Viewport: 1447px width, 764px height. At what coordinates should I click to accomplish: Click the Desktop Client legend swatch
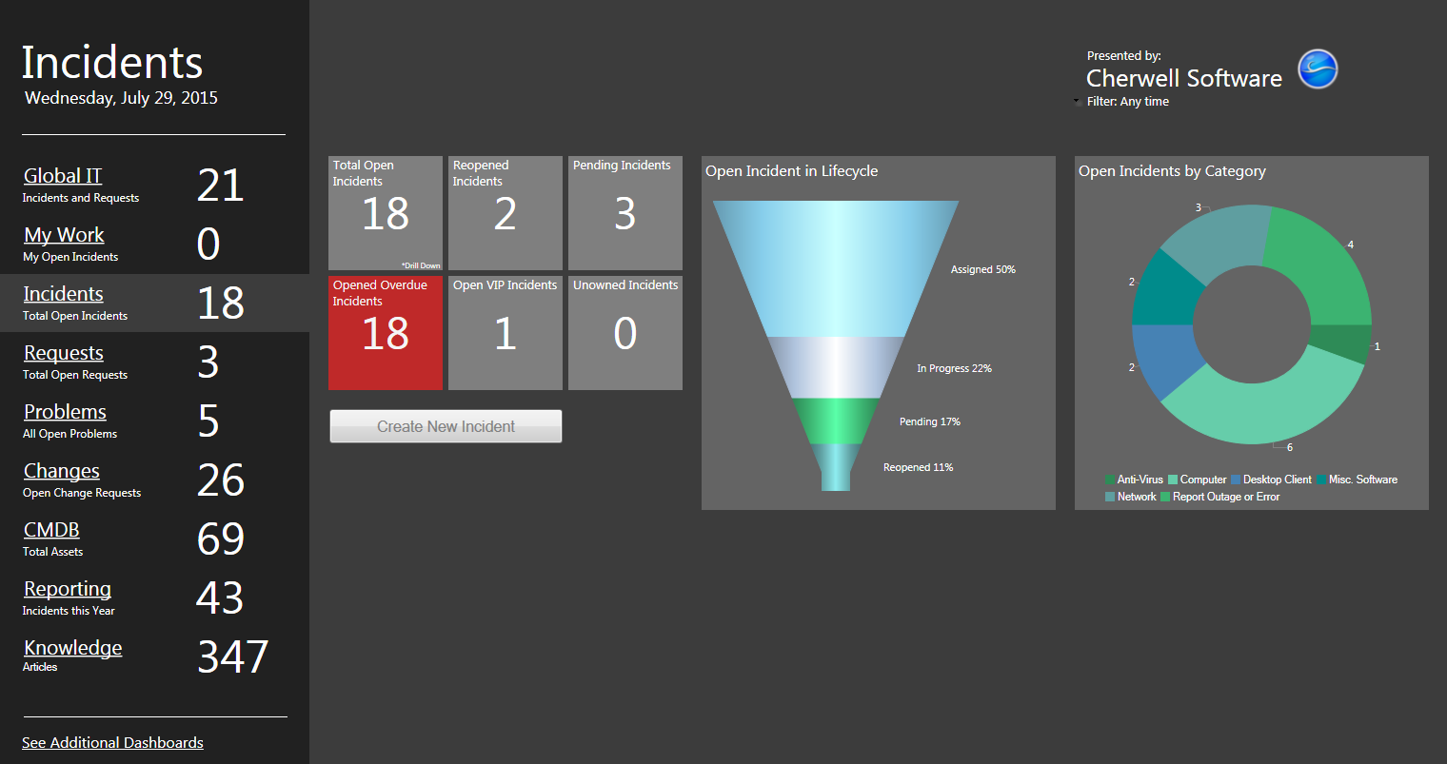point(1236,480)
